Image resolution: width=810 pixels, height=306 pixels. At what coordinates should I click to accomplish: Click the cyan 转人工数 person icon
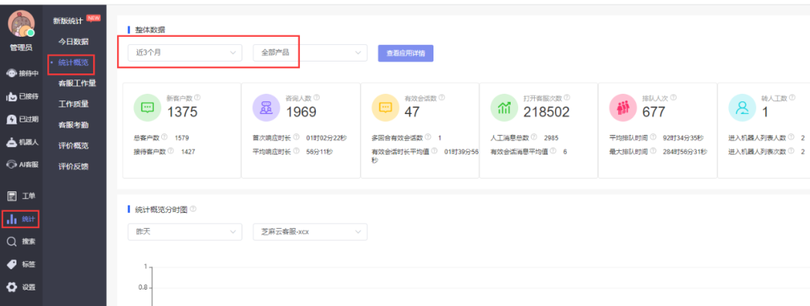click(742, 107)
